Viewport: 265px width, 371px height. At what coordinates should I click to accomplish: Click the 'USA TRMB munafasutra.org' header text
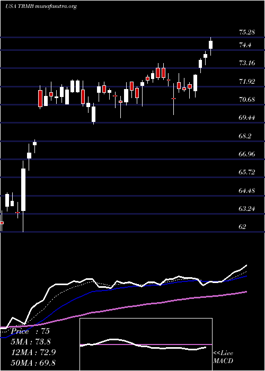point(41,6)
